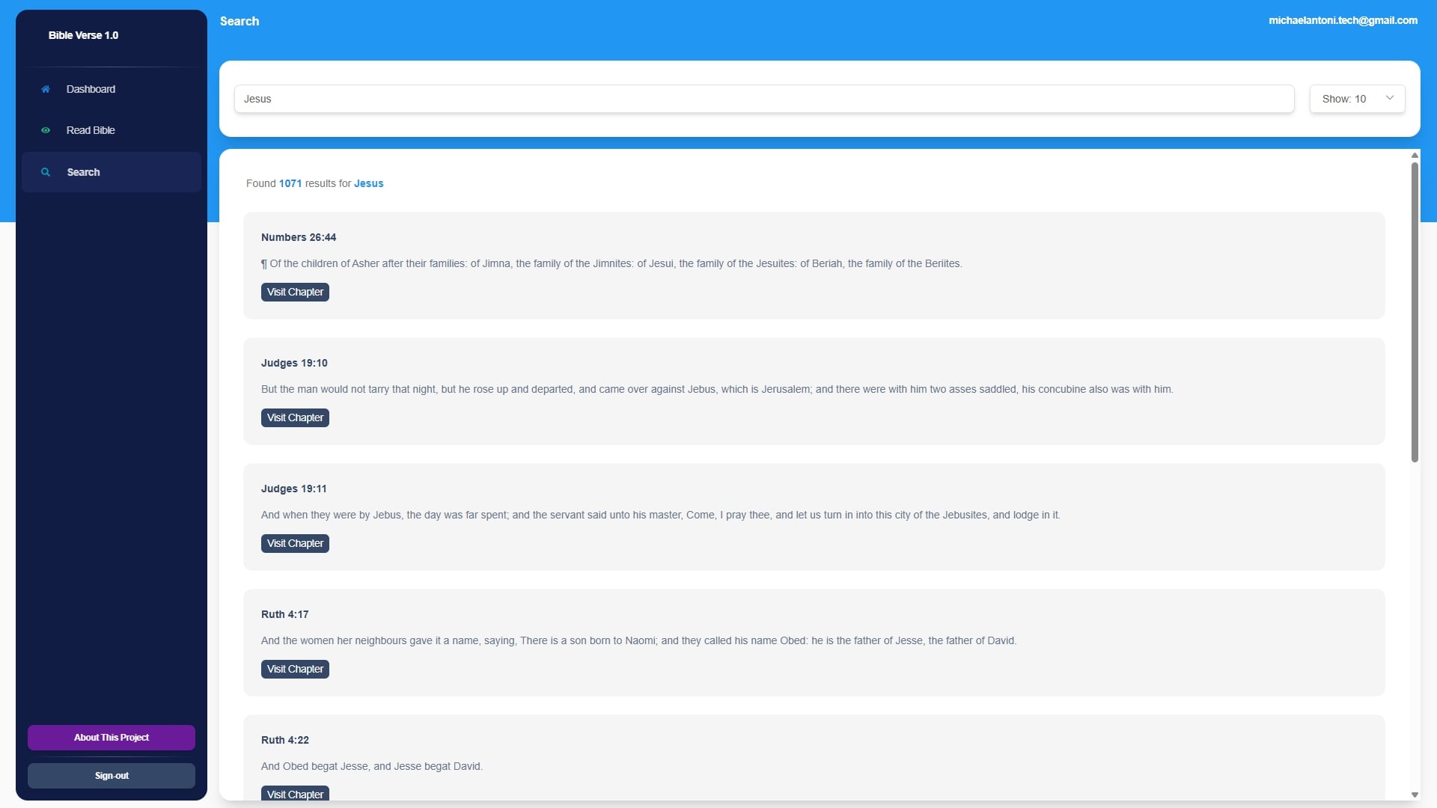1437x808 pixels.
Task: Click the Search magnifier icon in sidebar
Action: click(46, 172)
